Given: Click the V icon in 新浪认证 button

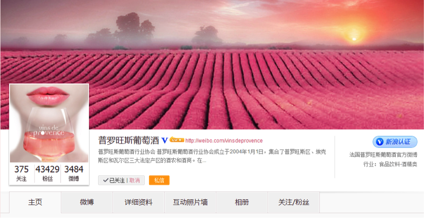Looking at the screenshot, I should [380, 142].
